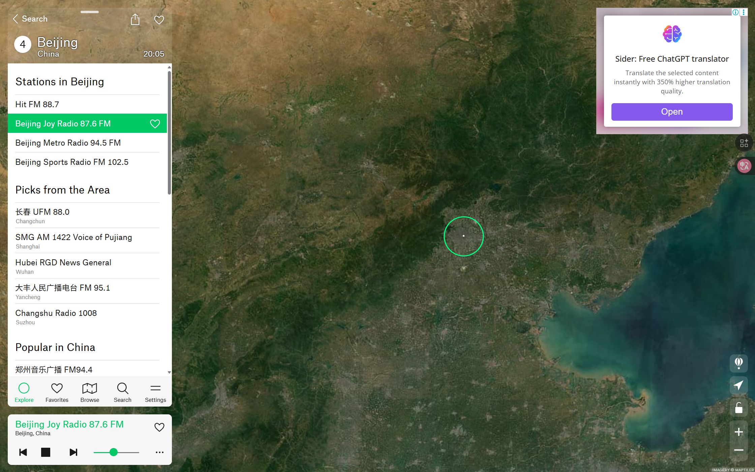This screenshot has width=755, height=472.
Task: Play Hit FM 88.7 station
Action: click(37, 105)
